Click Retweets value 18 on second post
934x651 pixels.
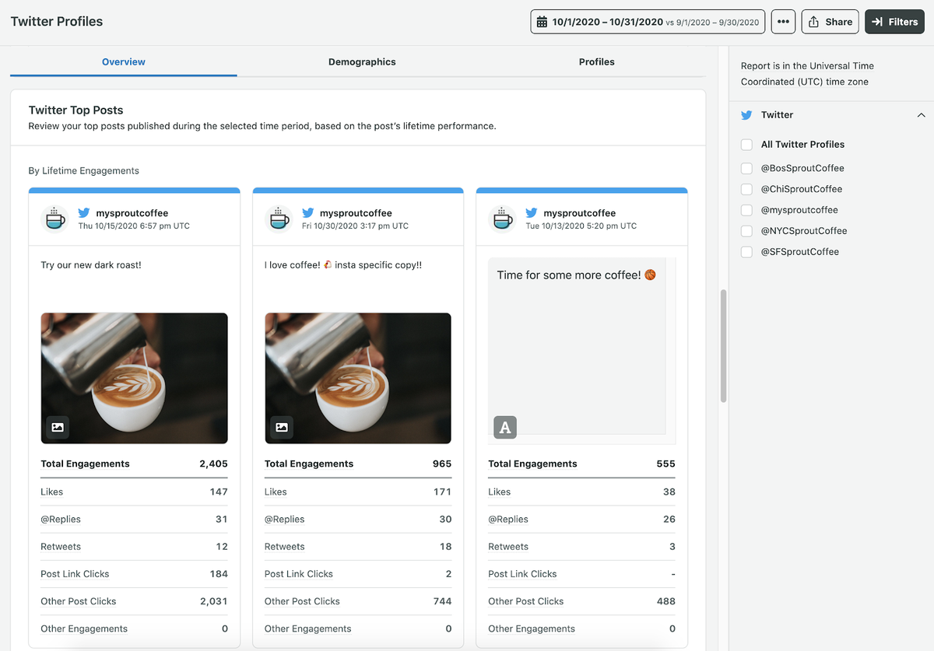[446, 547]
